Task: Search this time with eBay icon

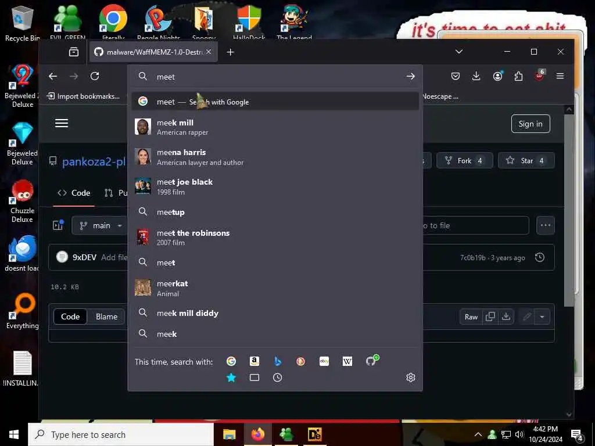Action: coord(324,361)
